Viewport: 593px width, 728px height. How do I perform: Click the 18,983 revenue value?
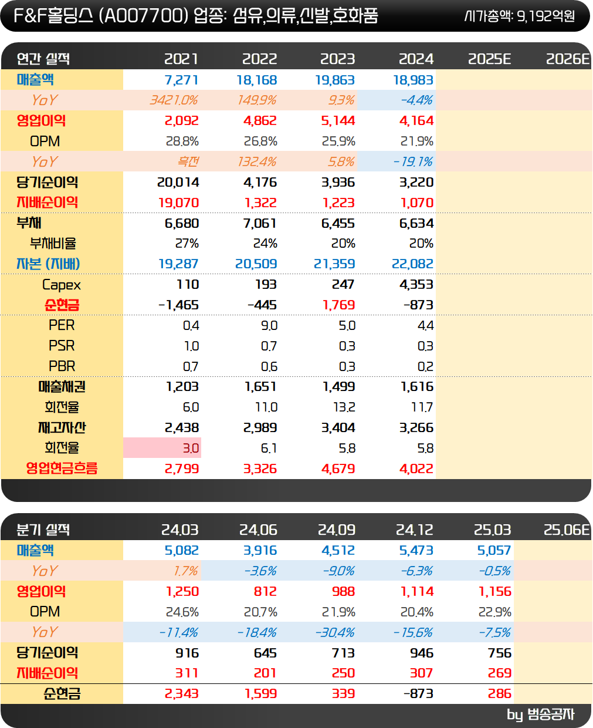click(x=413, y=80)
